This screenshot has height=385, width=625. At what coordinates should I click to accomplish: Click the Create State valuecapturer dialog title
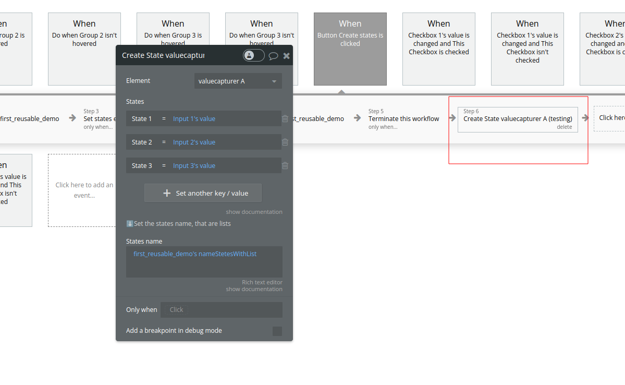point(163,55)
